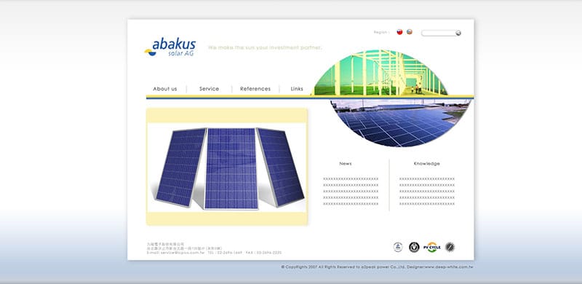Focus the search input field

(x=439, y=33)
